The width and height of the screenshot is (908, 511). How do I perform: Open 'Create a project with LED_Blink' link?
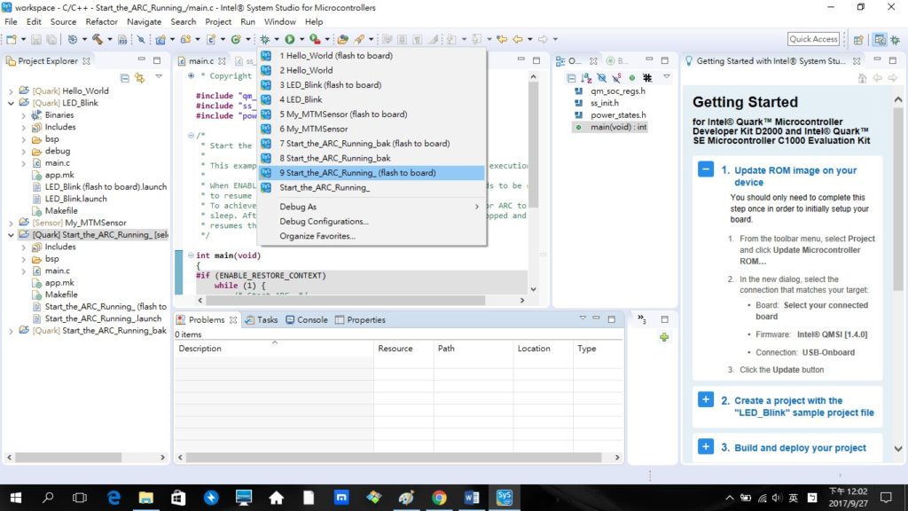(x=803, y=406)
